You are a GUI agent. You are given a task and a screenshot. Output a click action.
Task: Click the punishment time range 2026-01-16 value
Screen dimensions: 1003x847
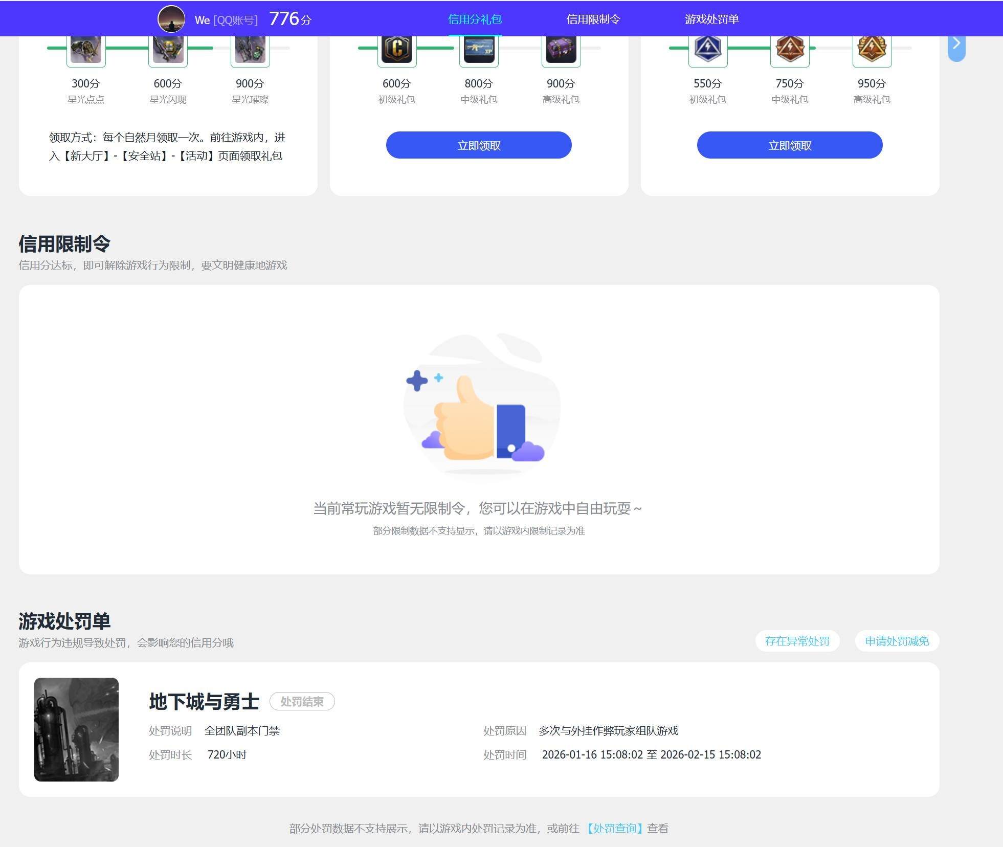point(652,755)
